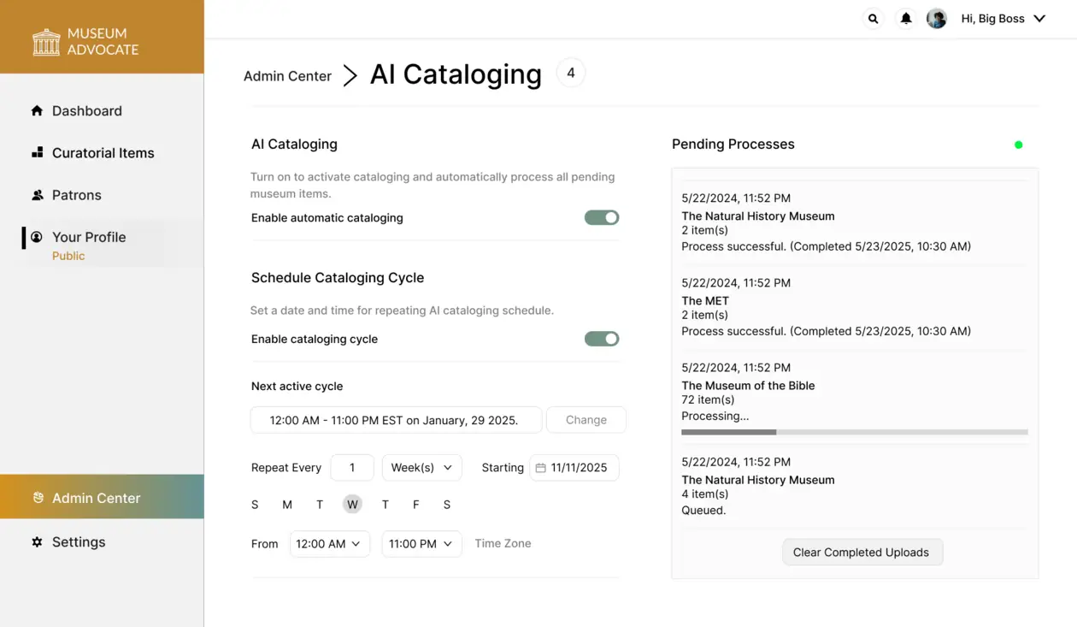The height and width of the screenshot is (627, 1077).
Task: Open Settings from sidebar
Action: pos(79,541)
